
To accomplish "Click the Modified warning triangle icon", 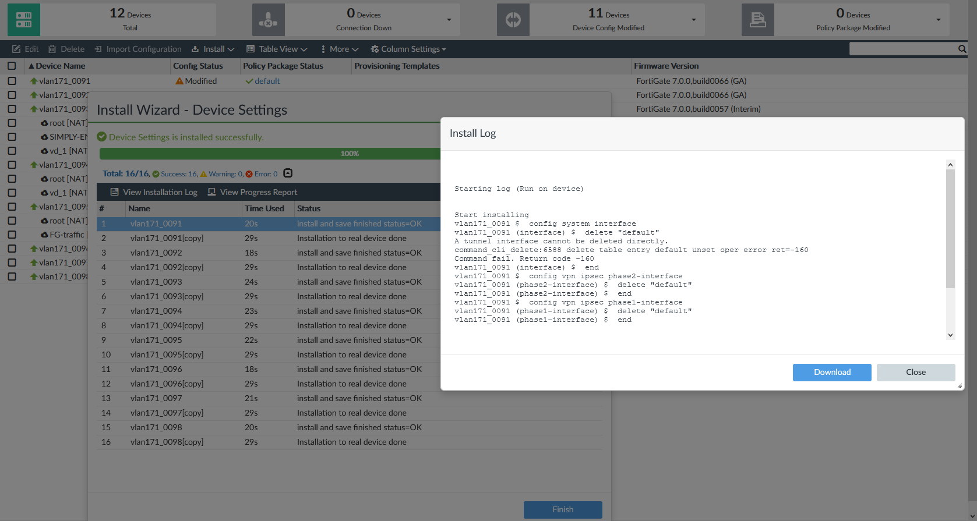I will tap(179, 81).
